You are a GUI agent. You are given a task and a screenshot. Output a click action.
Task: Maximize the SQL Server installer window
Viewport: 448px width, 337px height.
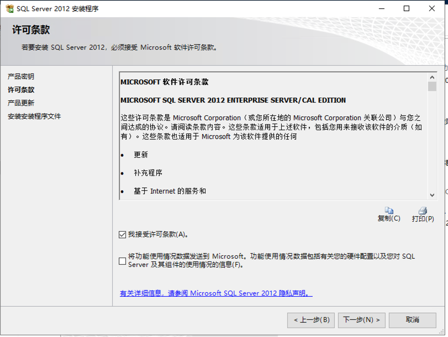pos(407,9)
